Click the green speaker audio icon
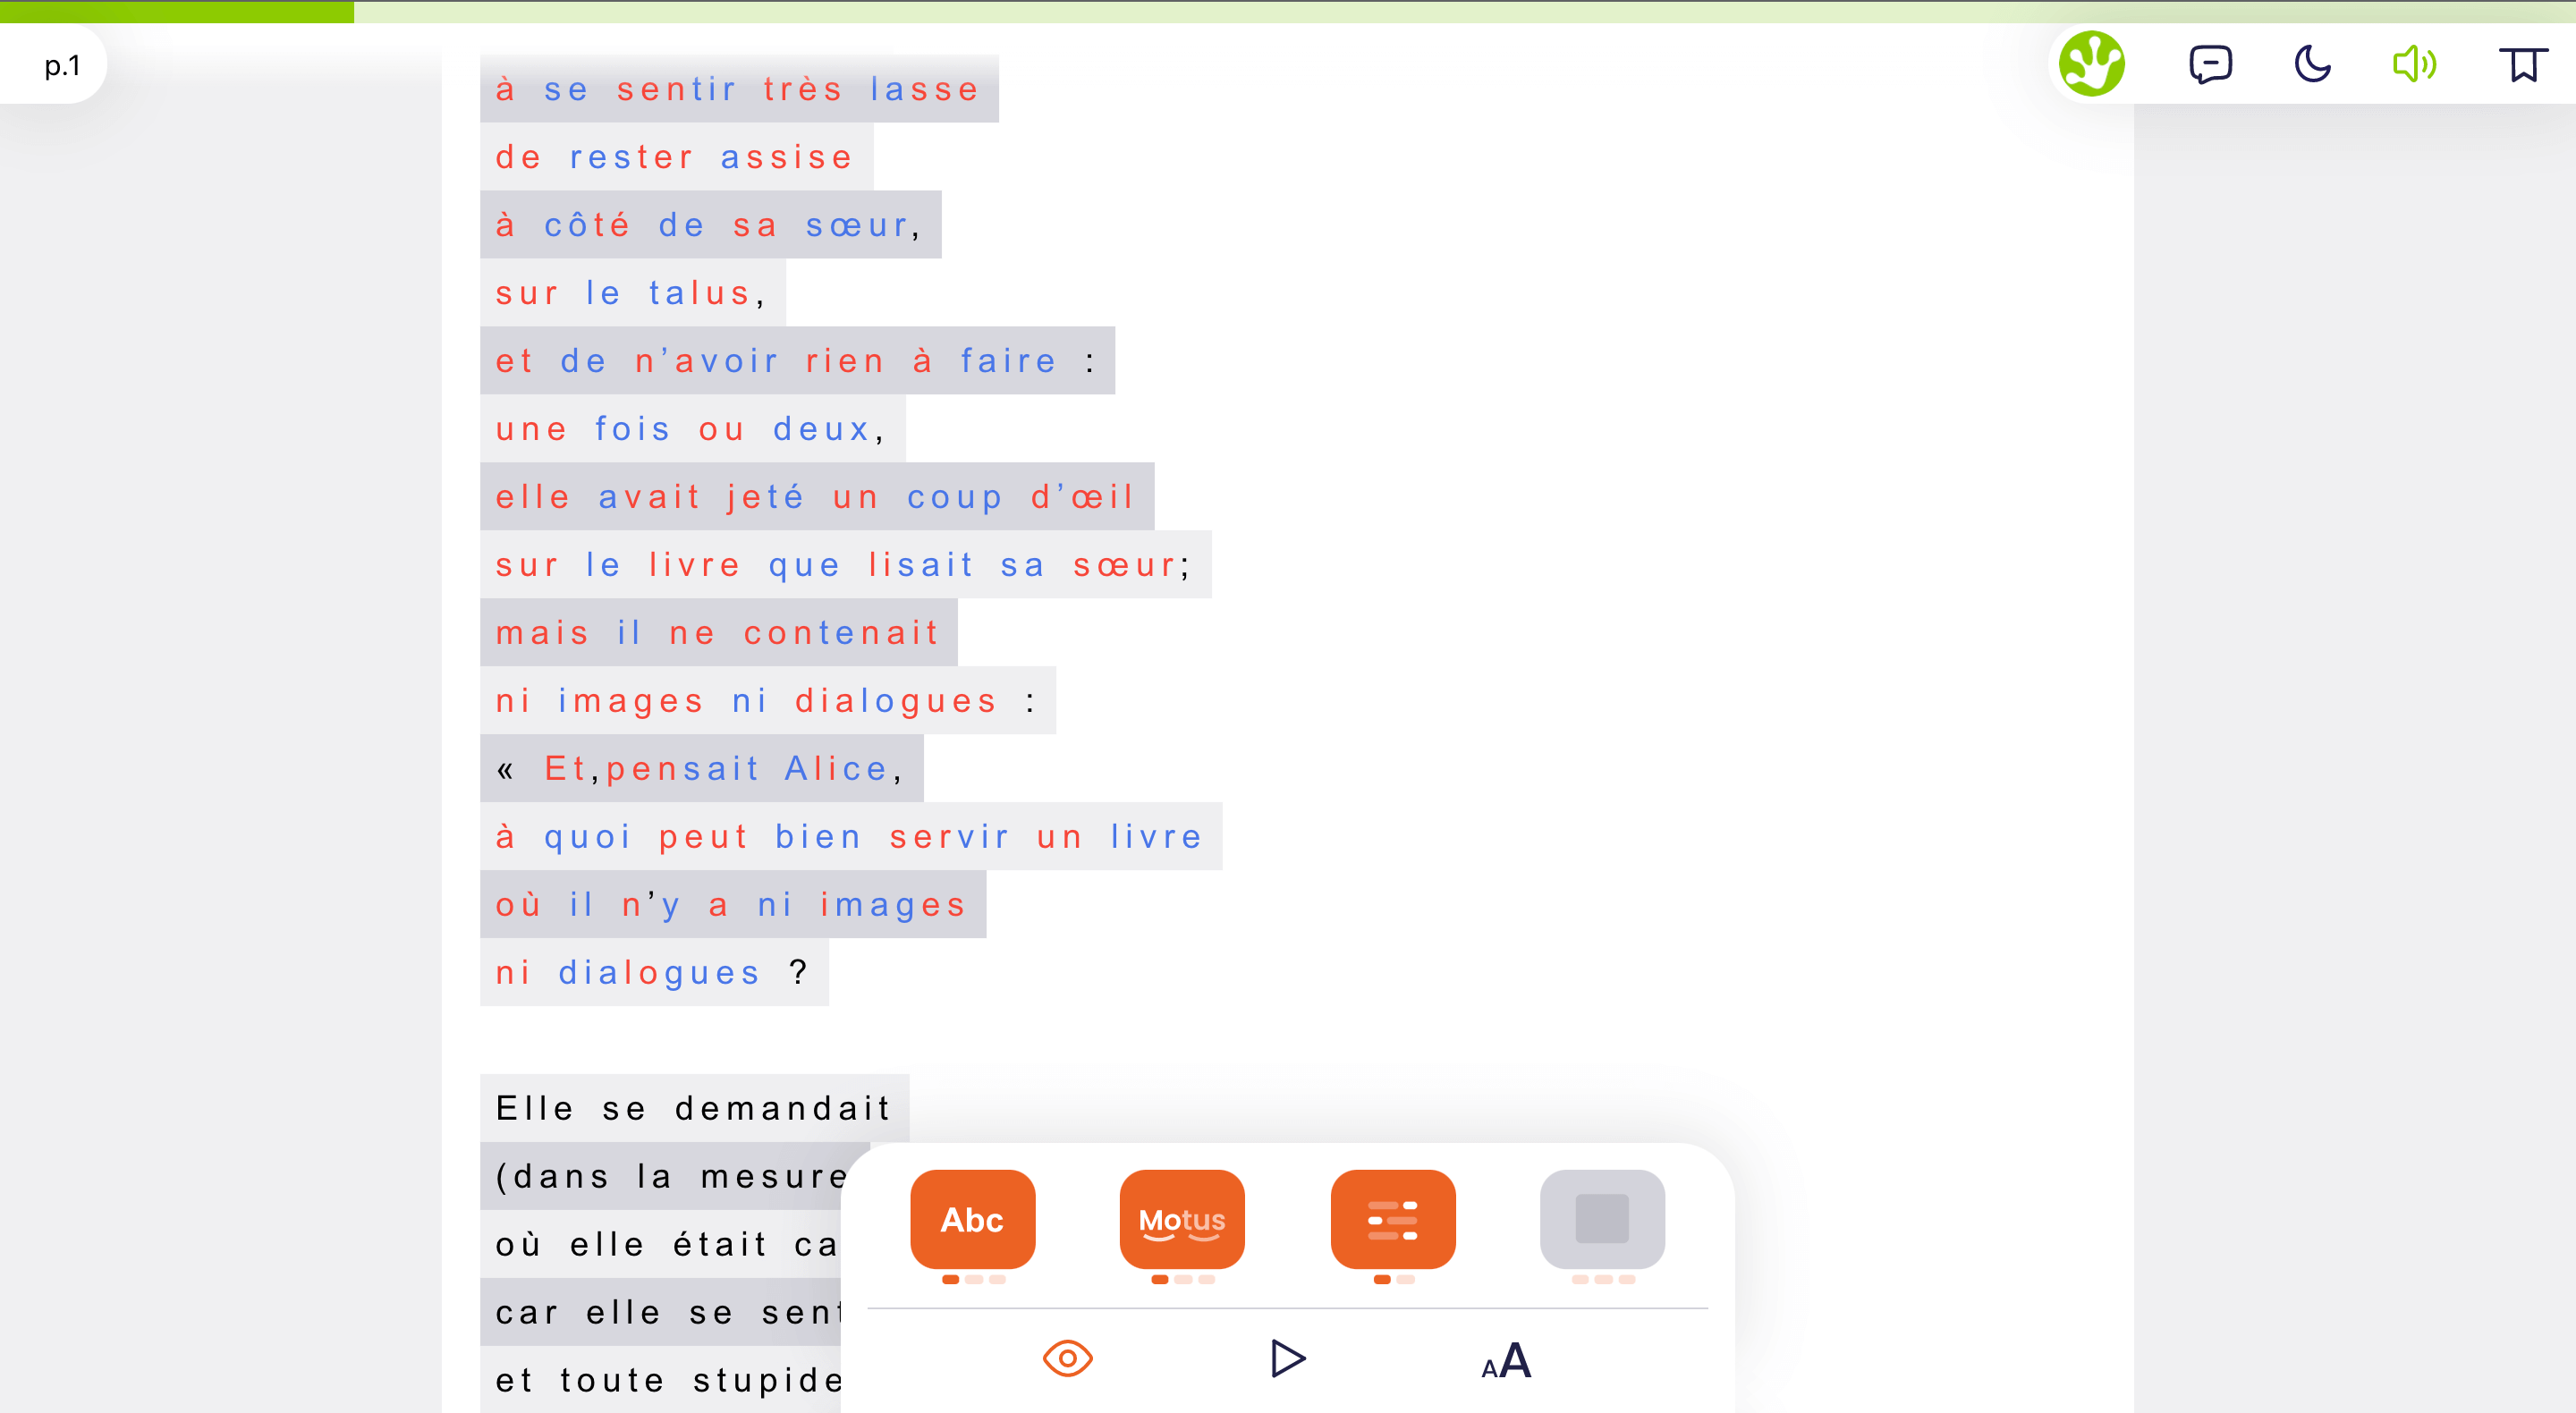The image size is (2576, 1413). click(2414, 65)
